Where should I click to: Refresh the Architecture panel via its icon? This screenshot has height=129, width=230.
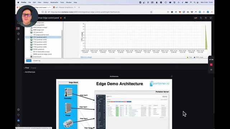(x=172, y=76)
